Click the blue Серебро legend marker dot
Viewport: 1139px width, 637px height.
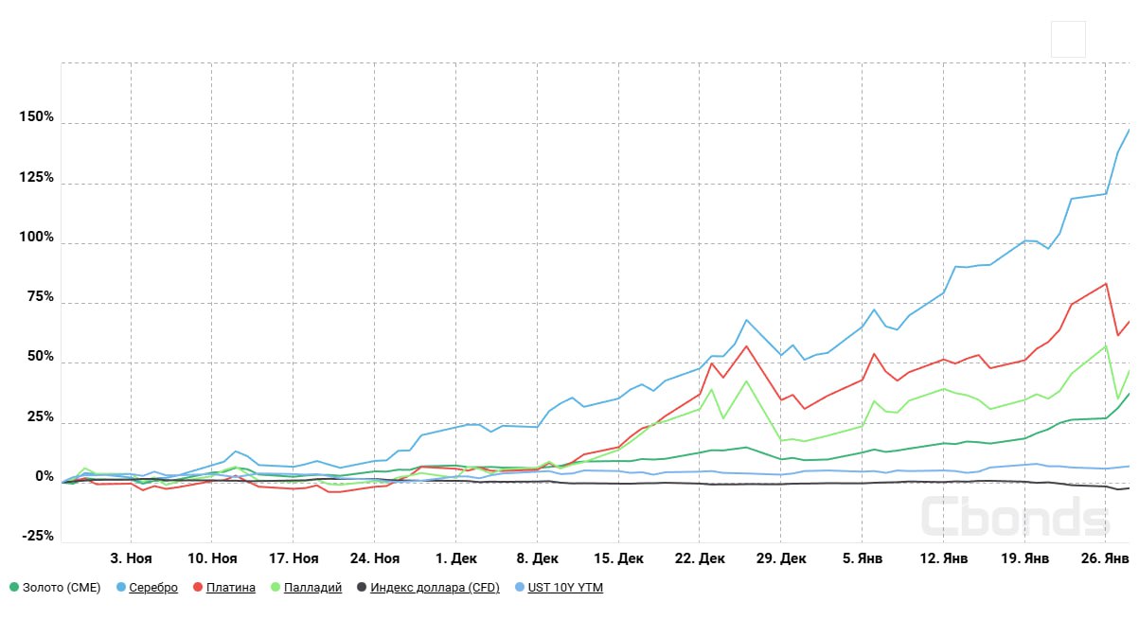pyautogui.click(x=120, y=588)
